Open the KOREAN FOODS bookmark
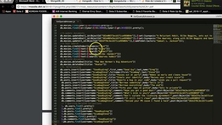Viewport: 222px width, 125px height. pyautogui.click(x=37, y=11)
